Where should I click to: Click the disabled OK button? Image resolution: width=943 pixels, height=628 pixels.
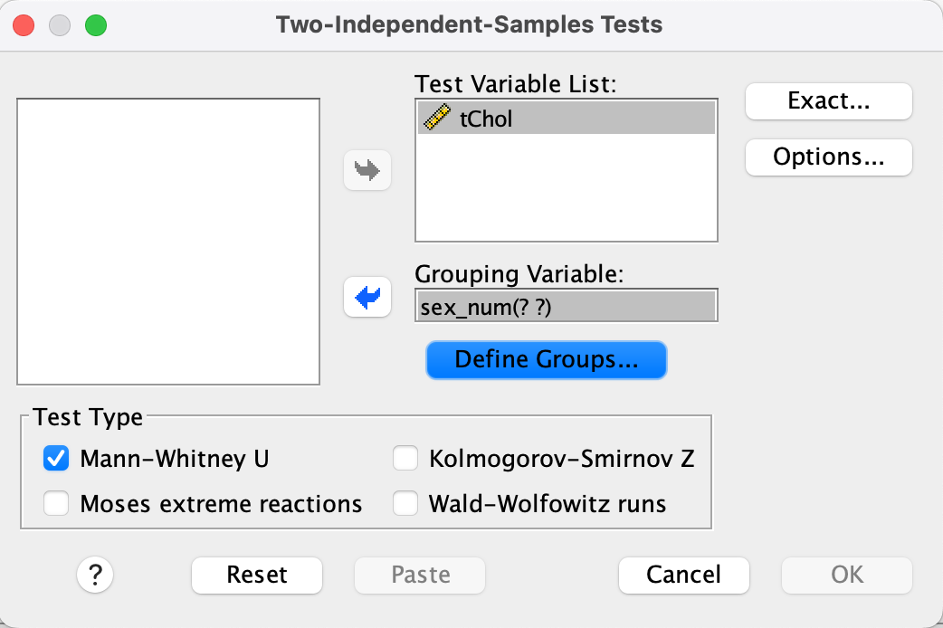tap(847, 574)
